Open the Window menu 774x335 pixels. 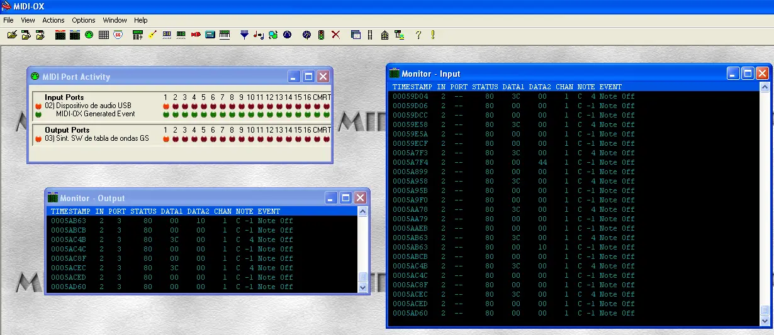115,20
